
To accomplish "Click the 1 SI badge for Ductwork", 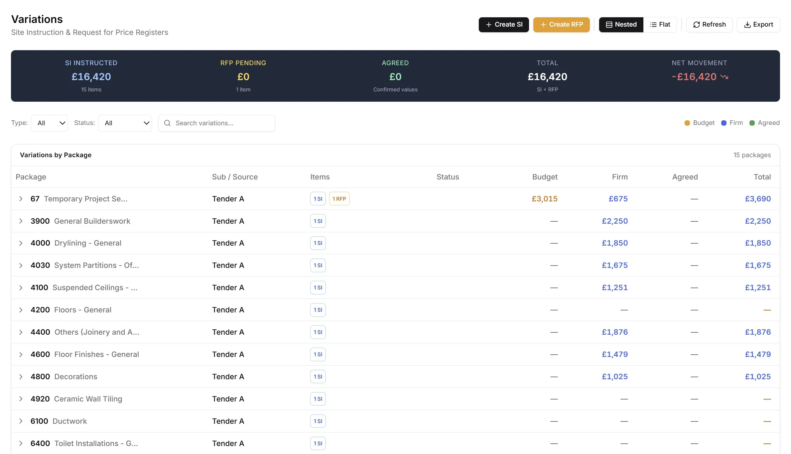I will pyautogui.click(x=318, y=421).
